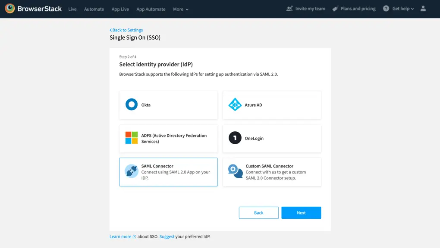Choose ADFS (Active Directory Federation Services) label
The height and width of the screenshot is (248, 440).
pyautogui.click(x=174, y=139)
